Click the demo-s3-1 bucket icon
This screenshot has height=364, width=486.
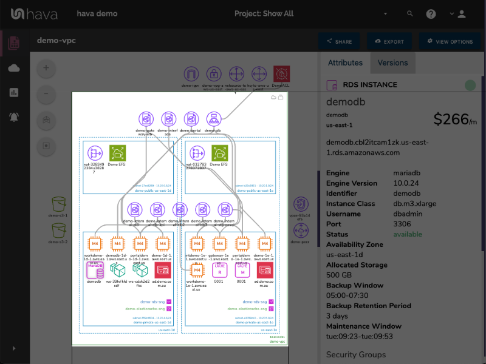pyautogui.click(x=58, y=205)
